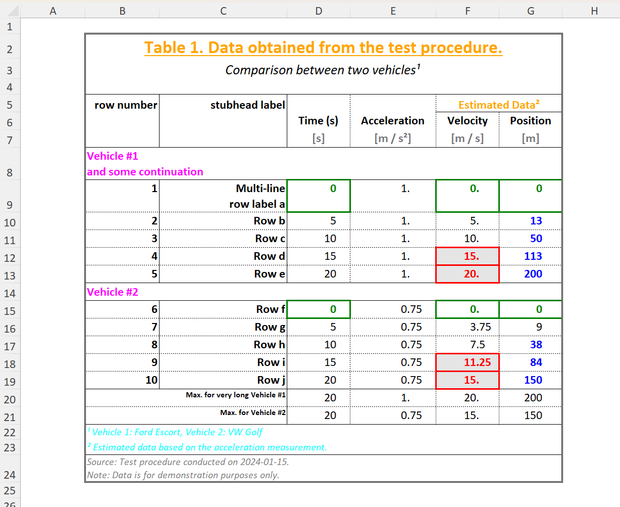Click row header 18
This screenshot has height=507, width=620.
coord(10,364)
